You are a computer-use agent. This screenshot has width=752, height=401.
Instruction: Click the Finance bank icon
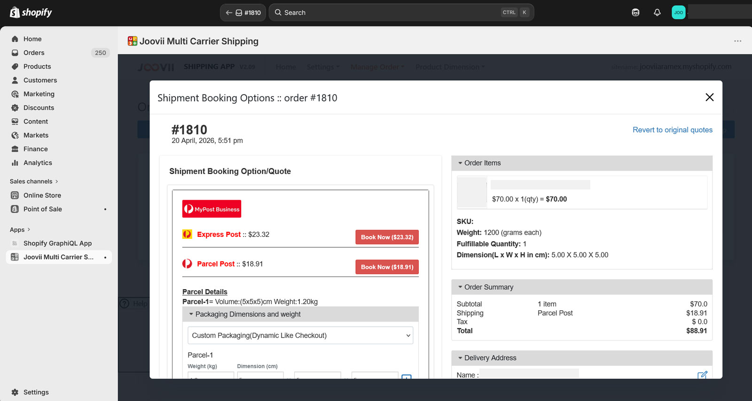click(x=15, y=149)
